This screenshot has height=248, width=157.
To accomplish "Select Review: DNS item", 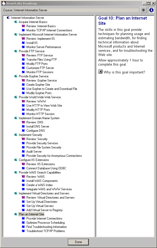I will coord(35,122).
